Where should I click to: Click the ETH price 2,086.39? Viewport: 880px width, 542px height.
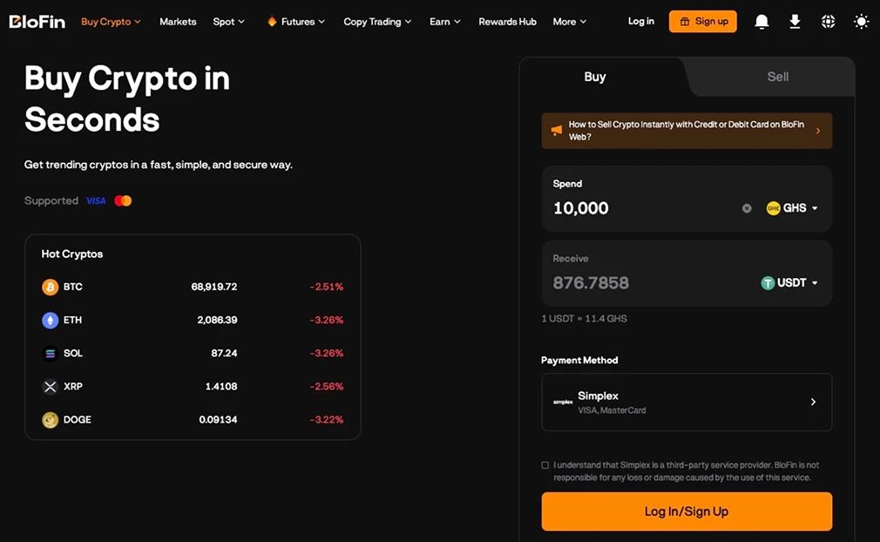[x=217, y=320]
